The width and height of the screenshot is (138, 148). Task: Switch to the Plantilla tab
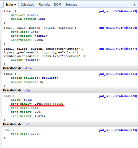coord(44,5)
